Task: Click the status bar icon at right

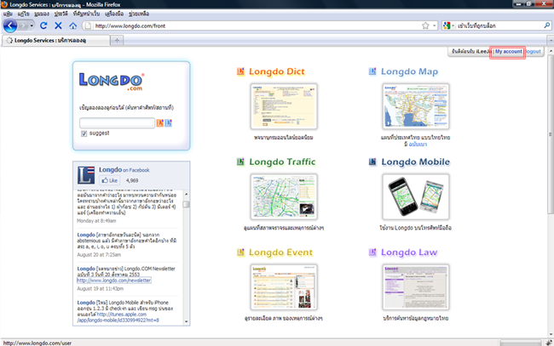Action: tap(549, 343)
